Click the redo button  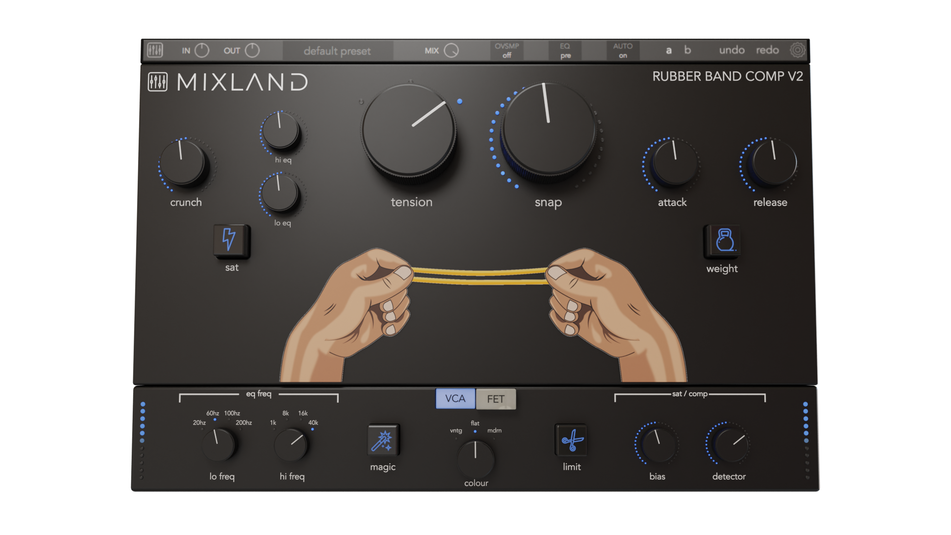click(767, 50)
